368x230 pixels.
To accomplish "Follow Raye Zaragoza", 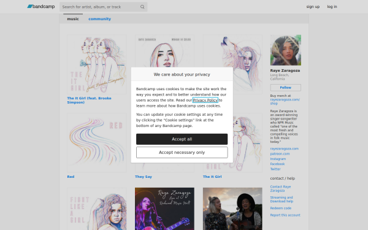I will click(x=286, y=88).
